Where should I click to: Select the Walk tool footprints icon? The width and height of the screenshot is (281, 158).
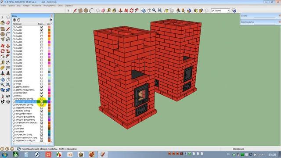coord(3,102)
